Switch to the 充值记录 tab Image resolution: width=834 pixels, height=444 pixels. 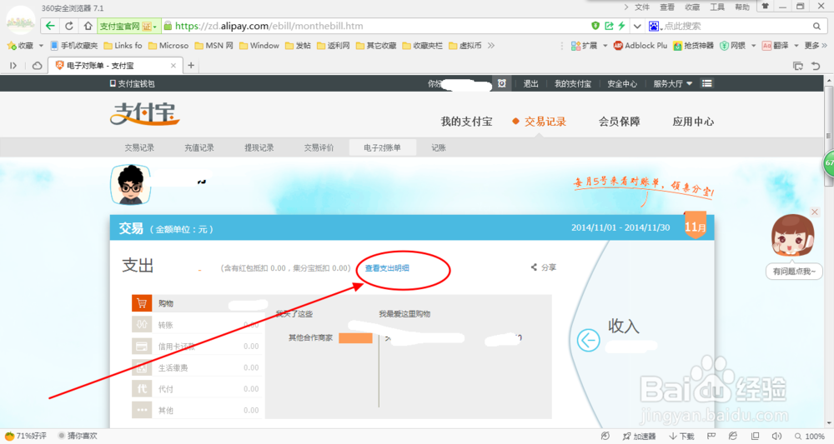199,147
